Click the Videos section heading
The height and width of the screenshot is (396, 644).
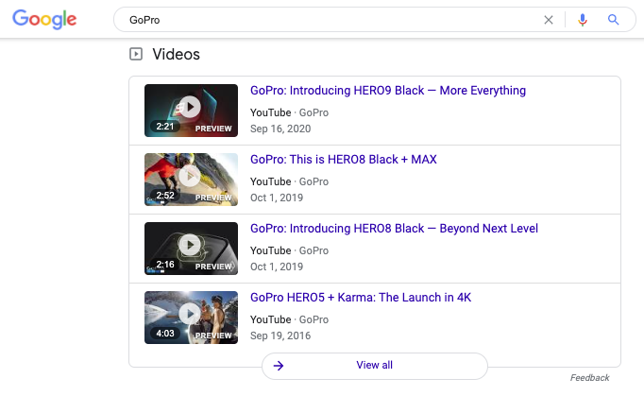176,55
